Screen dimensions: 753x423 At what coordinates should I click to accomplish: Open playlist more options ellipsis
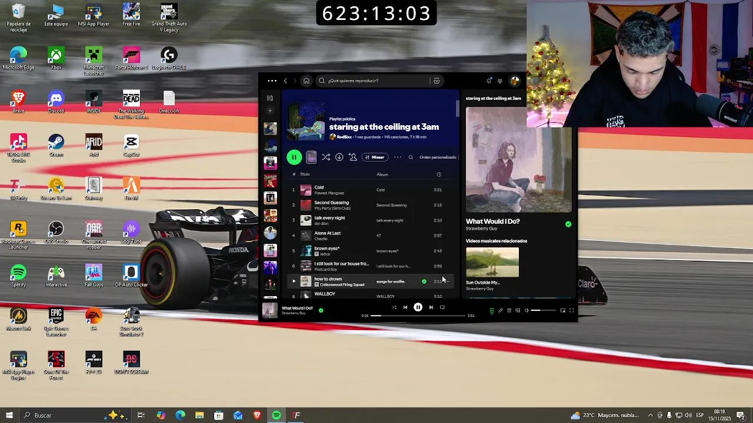point(398,157)
